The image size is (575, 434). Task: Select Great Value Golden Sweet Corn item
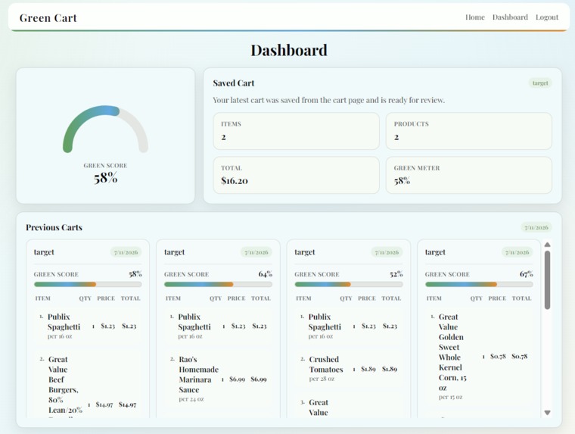pyautogui.click(x=479, y=357)
